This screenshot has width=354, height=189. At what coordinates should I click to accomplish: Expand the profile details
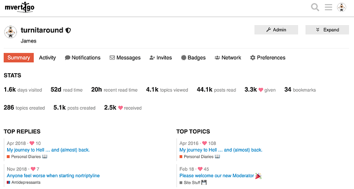point(327,30)
